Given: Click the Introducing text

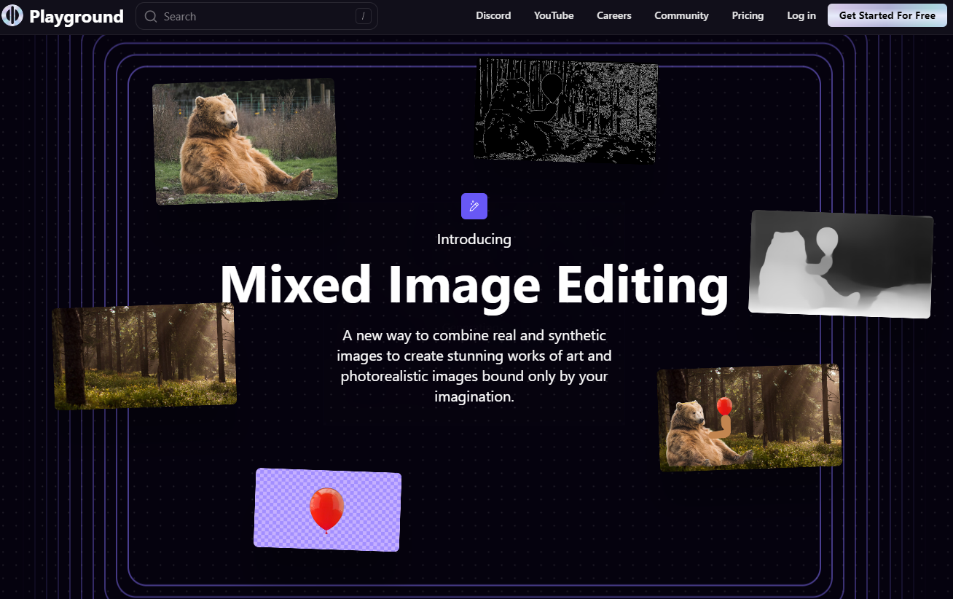Looking at the screenshot, I should 474,239.
